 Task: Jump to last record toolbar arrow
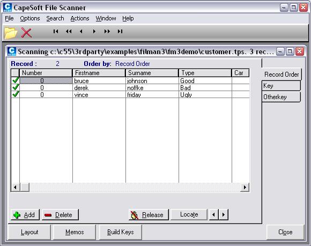120,31
